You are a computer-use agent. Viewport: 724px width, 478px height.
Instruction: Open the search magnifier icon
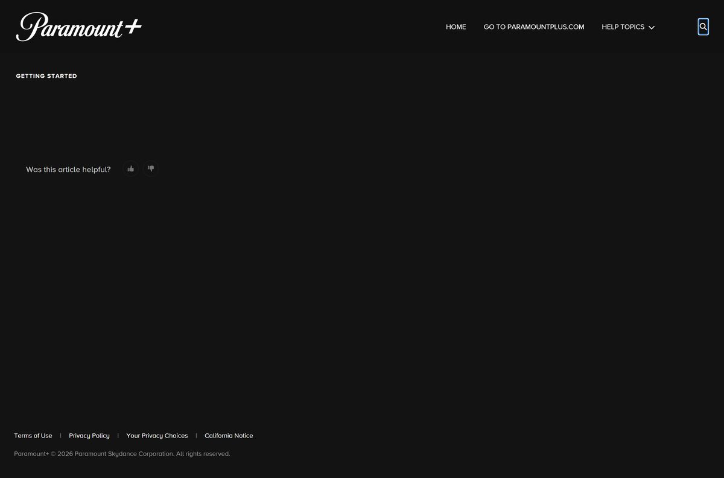[x=703, y=27]
